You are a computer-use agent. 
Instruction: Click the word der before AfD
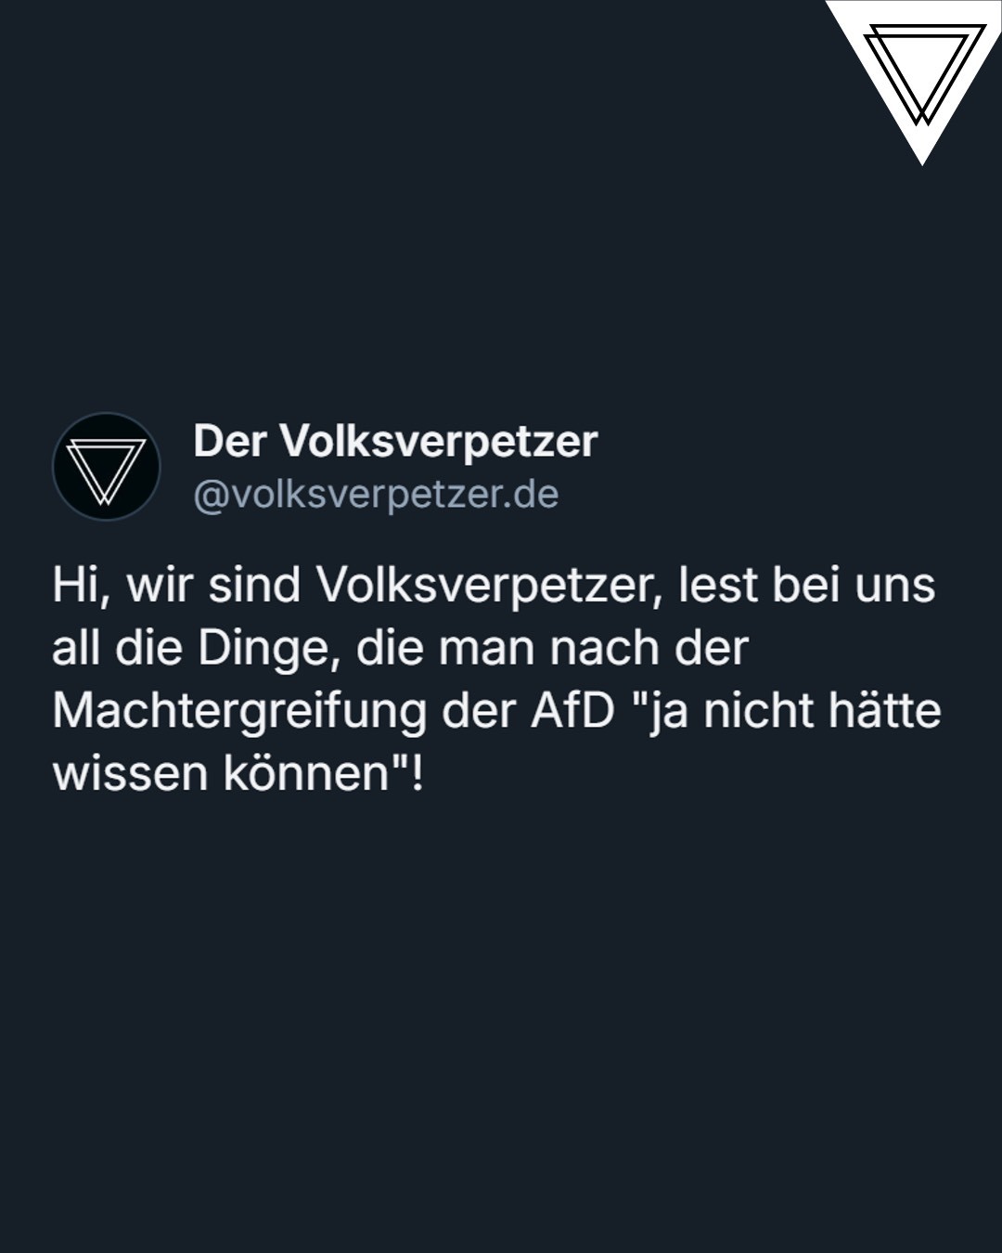[479, 711]
